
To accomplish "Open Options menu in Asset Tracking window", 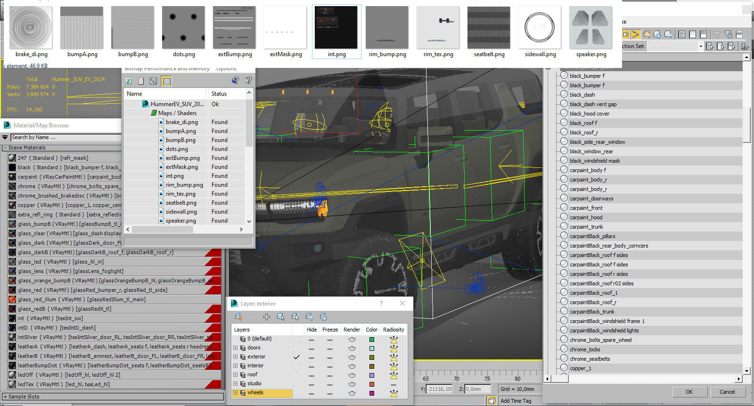I will coord(226,69).
